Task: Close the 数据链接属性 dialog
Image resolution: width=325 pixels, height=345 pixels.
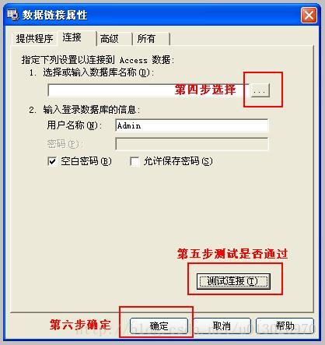Action: 309,16
